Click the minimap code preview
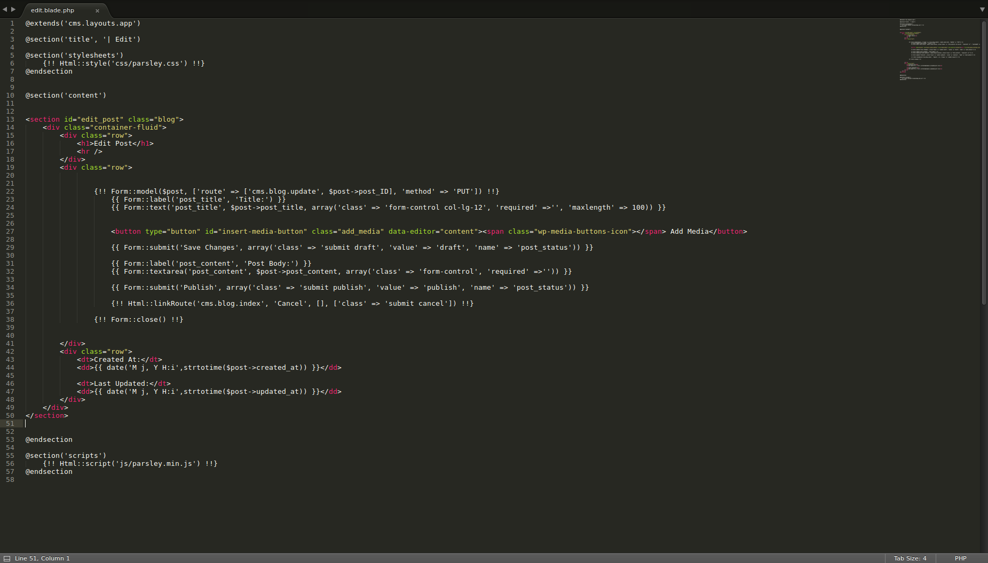Image resolution: width=988 pixels, height=563 pixels. point(939,49)
